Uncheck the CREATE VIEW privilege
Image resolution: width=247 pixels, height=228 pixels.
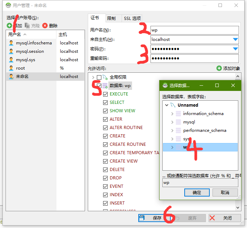coord(106,161)
